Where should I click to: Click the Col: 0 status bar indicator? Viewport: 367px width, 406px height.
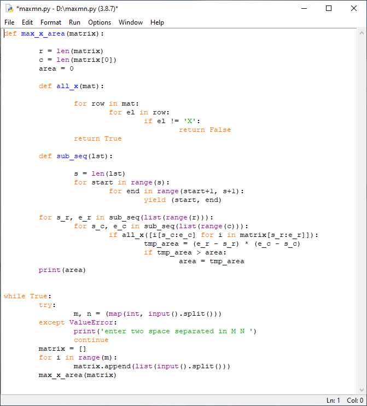[355, 401]
